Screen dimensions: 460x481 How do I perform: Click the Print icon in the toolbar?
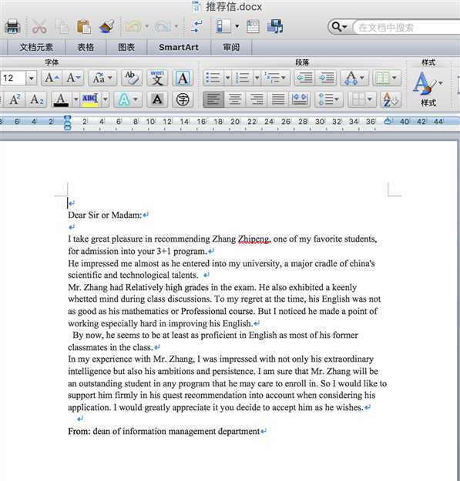click(12, 27)
